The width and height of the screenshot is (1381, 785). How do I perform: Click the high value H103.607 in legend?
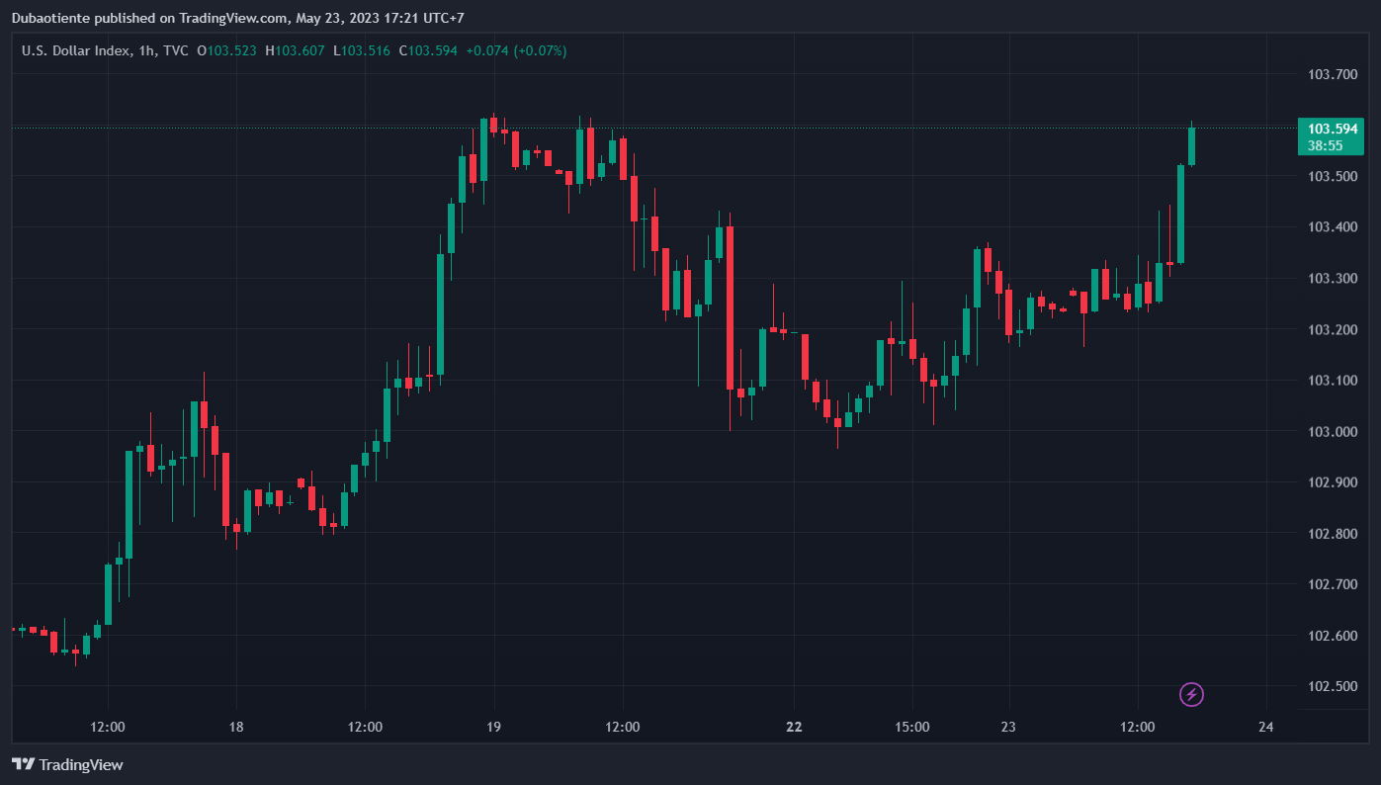[295, 50]
